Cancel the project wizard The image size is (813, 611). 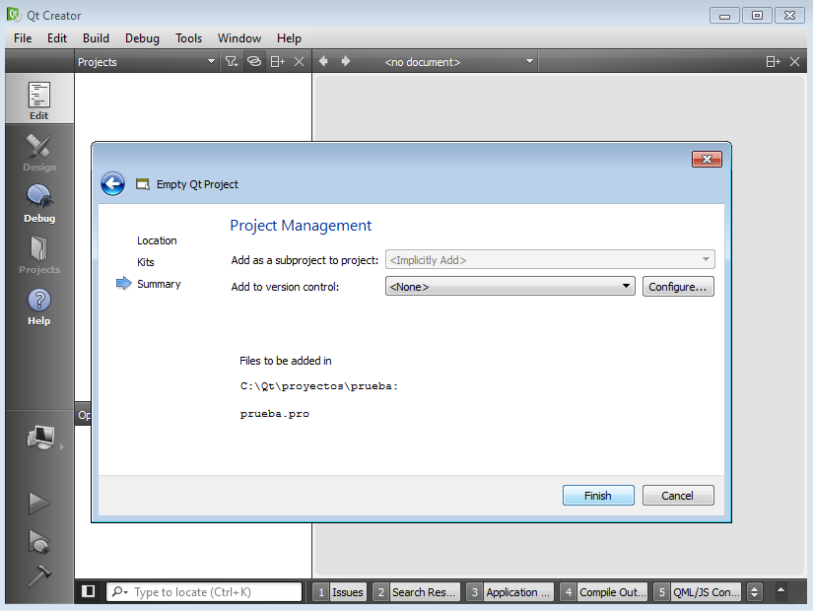tap(678, 496)
